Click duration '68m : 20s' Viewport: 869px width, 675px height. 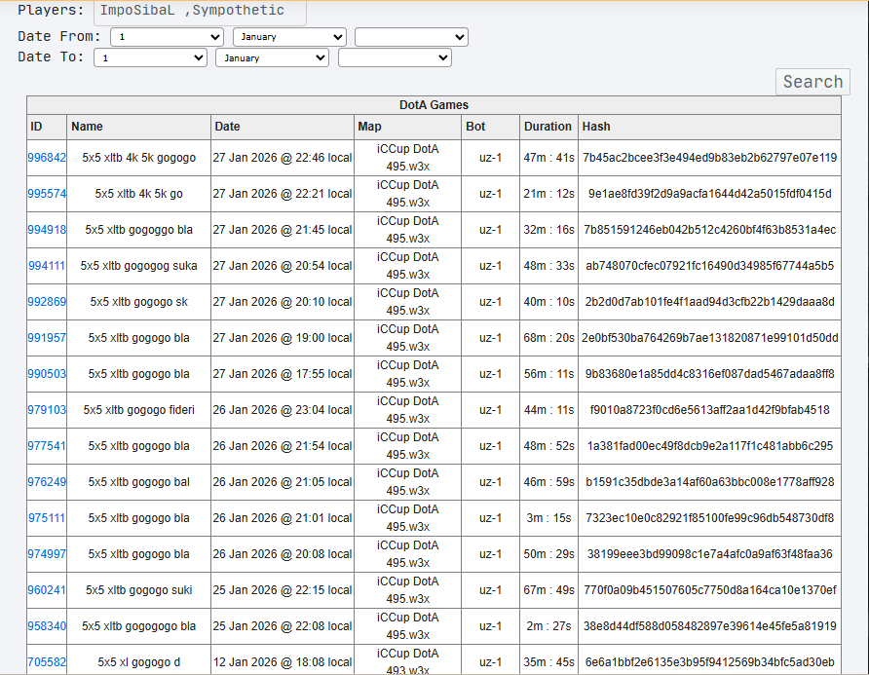(548, 338)
